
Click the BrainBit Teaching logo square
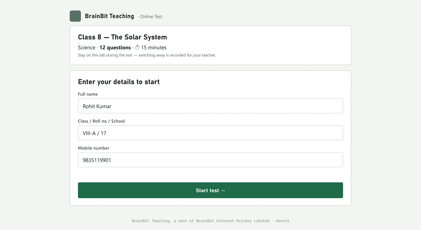coord(75,16)
